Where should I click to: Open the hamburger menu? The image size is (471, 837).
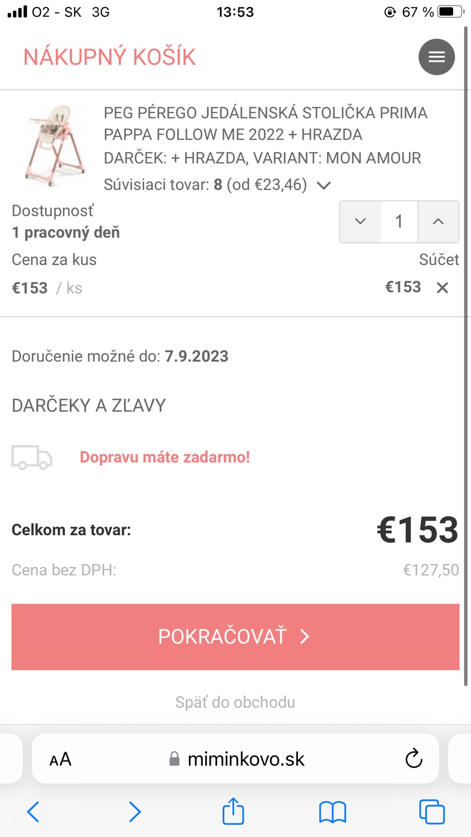tap(436, 57)
